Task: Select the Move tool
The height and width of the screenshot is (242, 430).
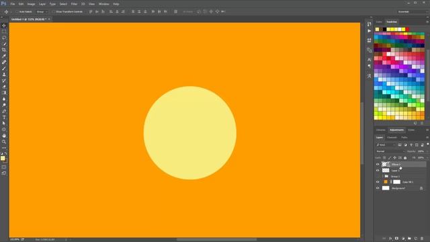Action: [4, 26]
